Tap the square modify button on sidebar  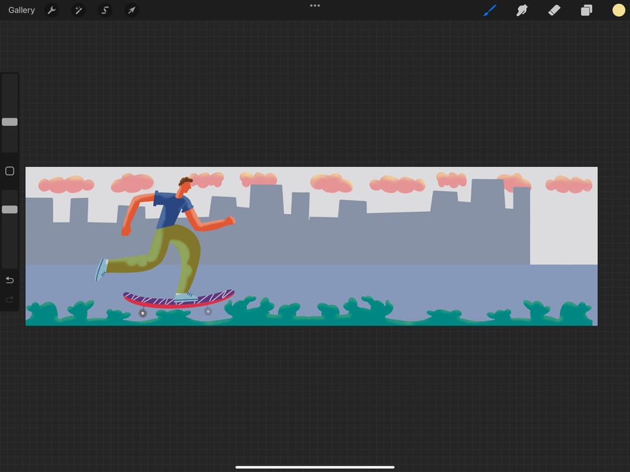click(x=9, y=171)
